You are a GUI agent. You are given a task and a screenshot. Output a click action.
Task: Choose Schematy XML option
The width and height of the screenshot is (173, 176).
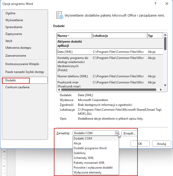click(96, 158)
